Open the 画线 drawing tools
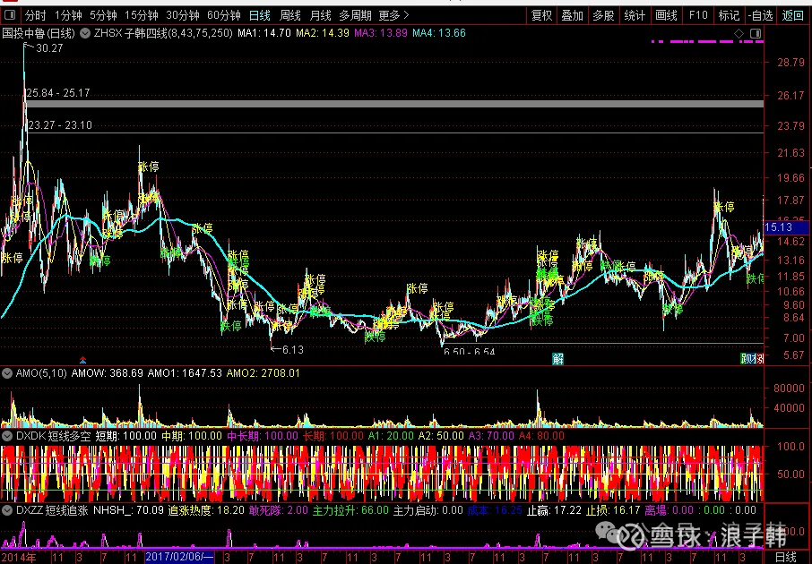 pyautogui.click(x=667, y=15)
